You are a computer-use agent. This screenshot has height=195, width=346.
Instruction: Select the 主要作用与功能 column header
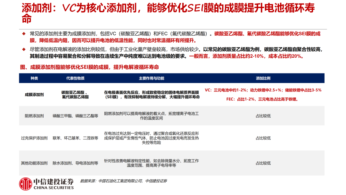(152, 78)
